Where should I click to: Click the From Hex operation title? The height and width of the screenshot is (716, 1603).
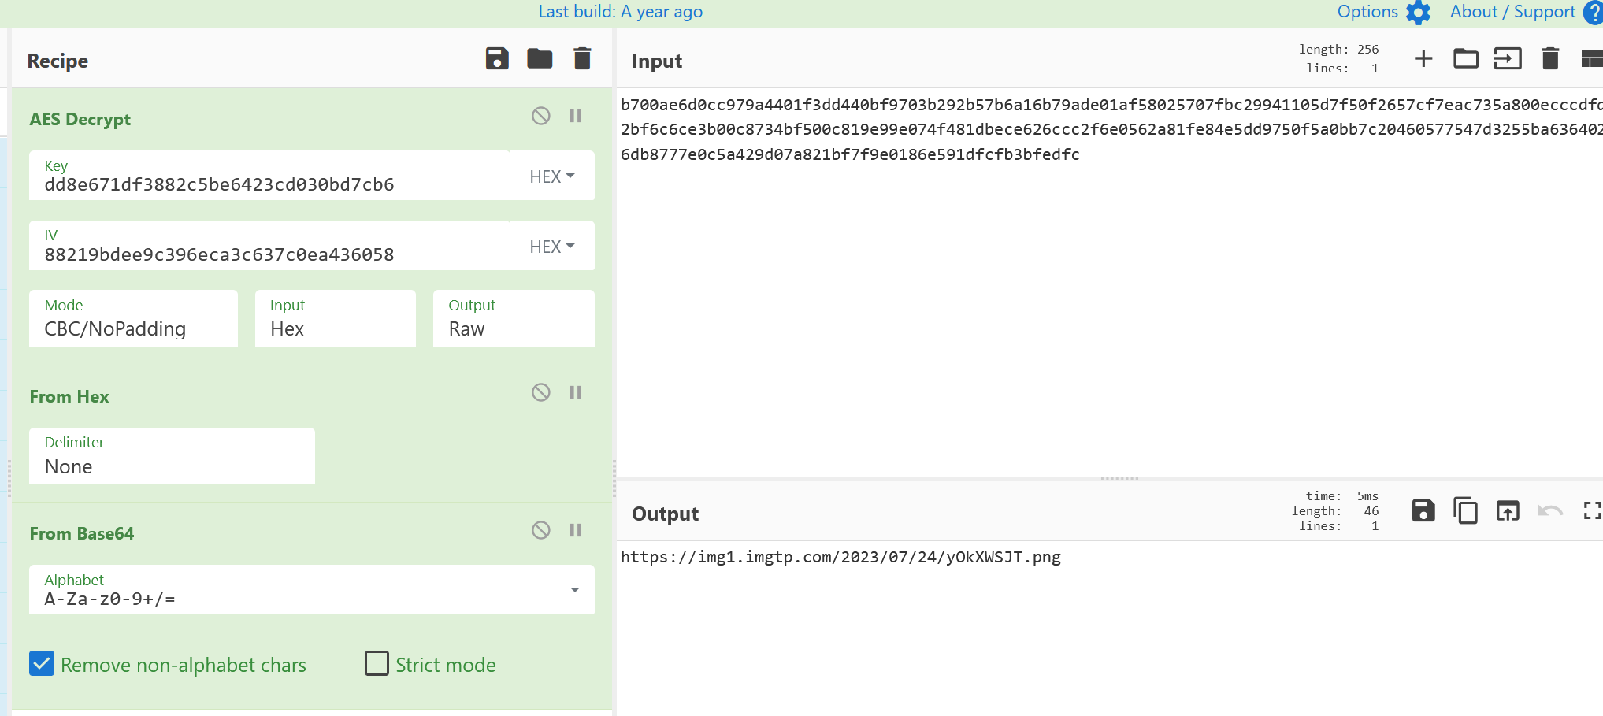pyautogui.click(x=69, y=397)
